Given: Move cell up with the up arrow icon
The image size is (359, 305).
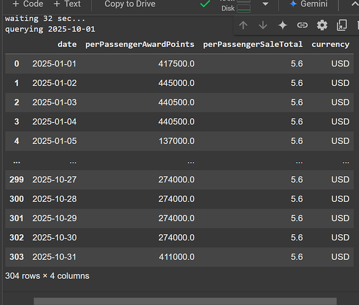Looking at the screenshot, I should (x=243, y=25).
